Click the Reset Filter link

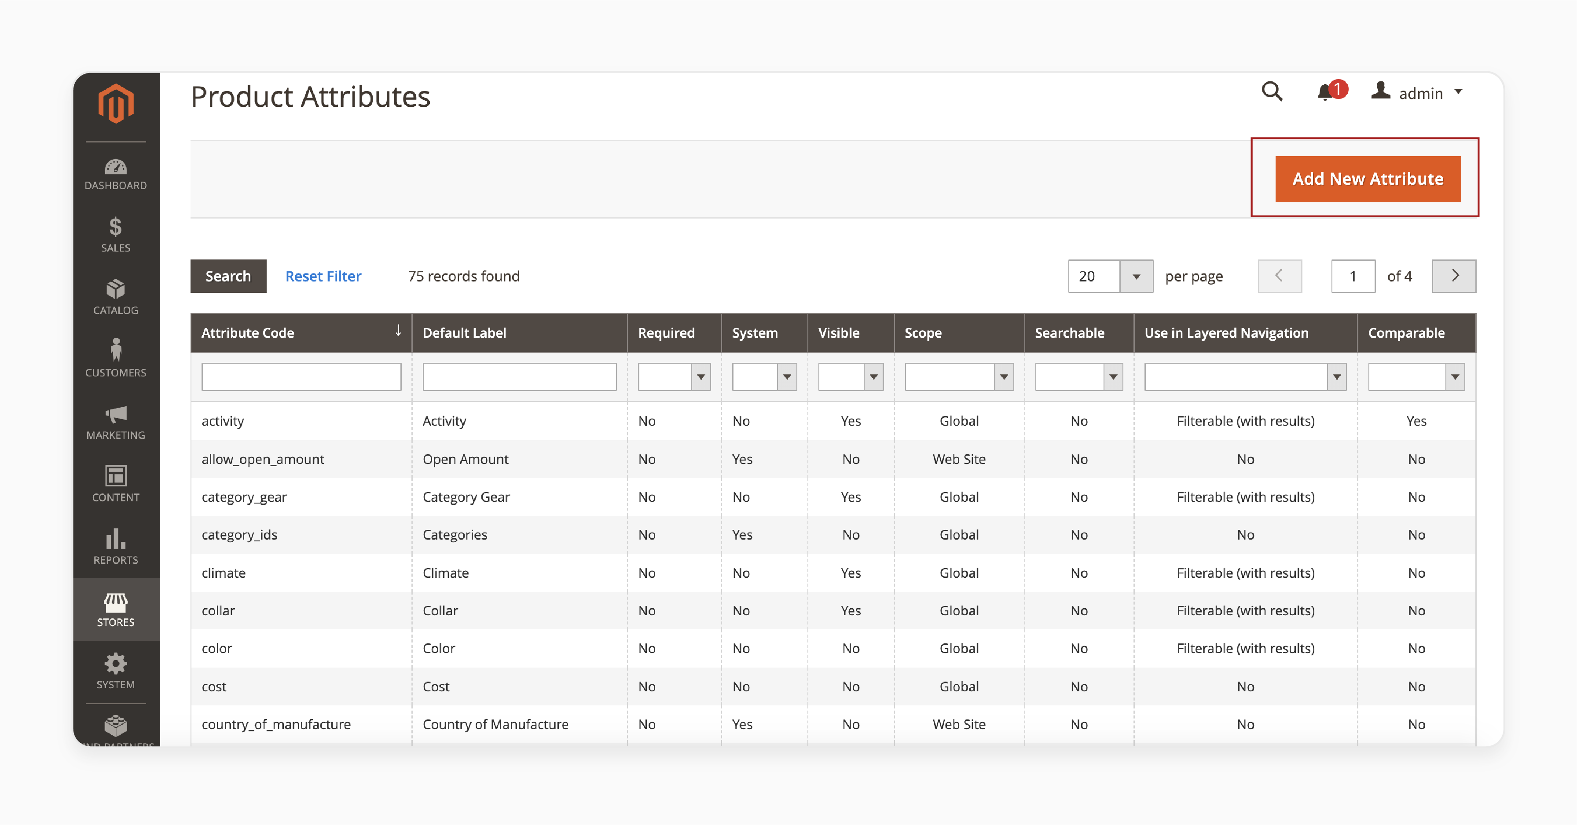pyautogui.click(x=323, y=276)
